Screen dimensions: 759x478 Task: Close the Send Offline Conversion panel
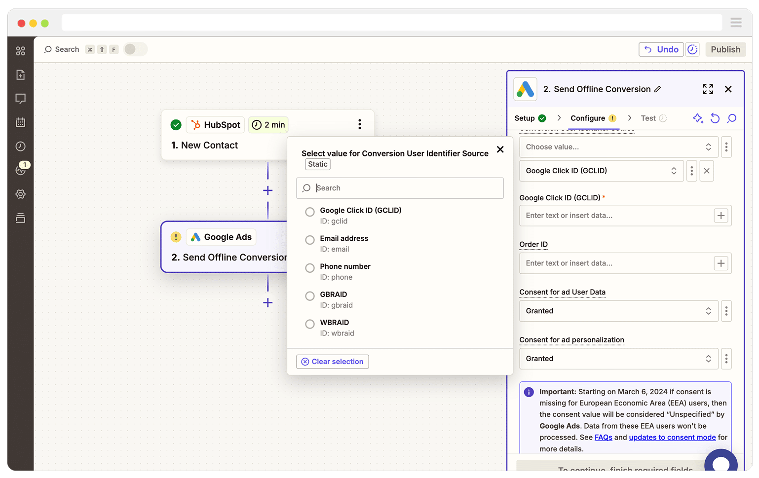coord(728,89)
